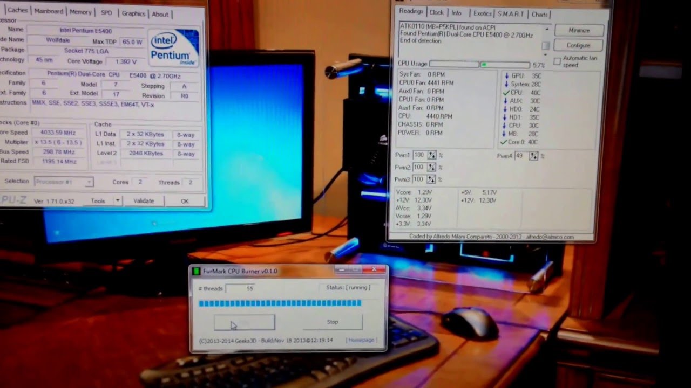Click the 'Intel Pentium E5400' name field

[x=86, y=30]
